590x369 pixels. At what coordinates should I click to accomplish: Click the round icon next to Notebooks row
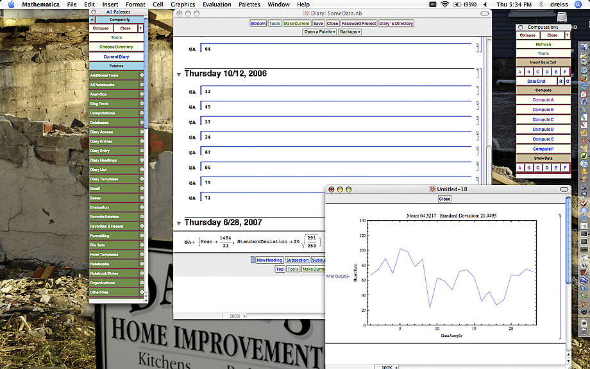point(142,264)
